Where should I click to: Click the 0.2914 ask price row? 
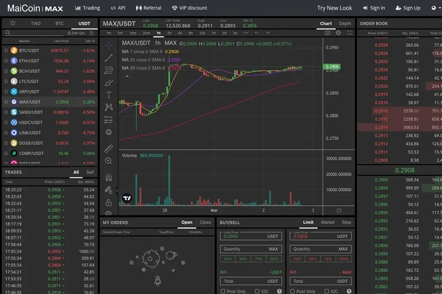tap(400, 127)
